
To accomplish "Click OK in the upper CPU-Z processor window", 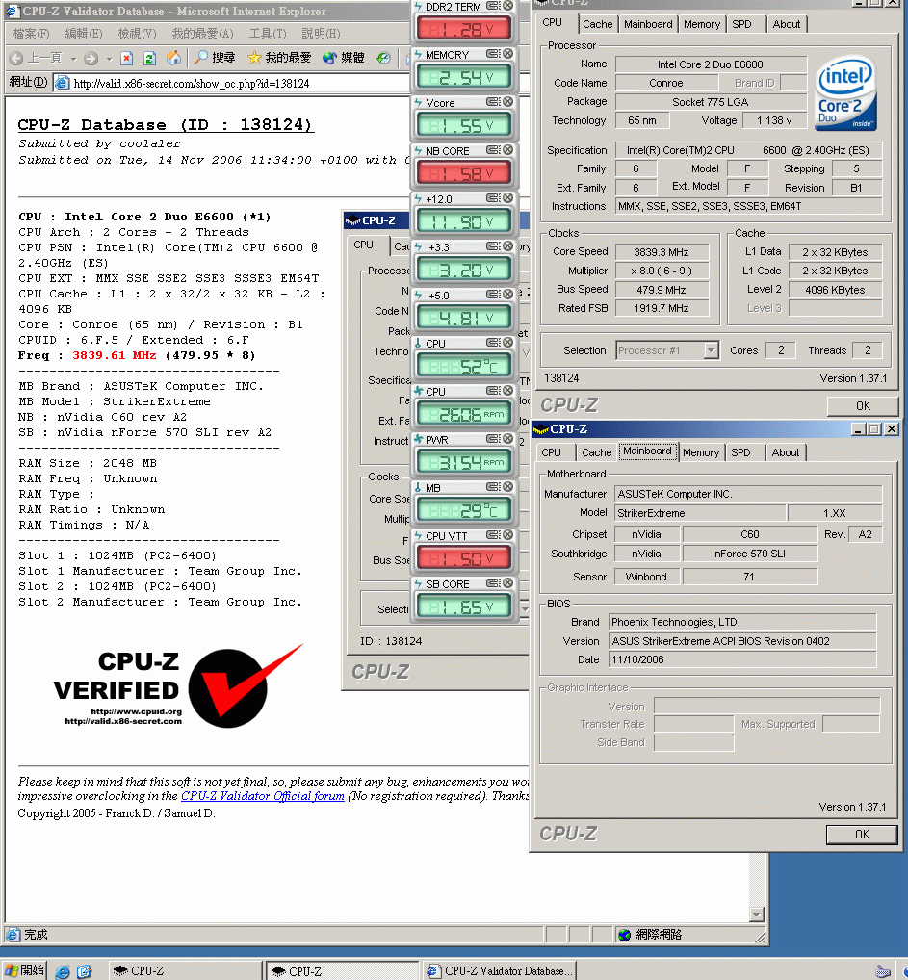I will click(x=863, y=406).
